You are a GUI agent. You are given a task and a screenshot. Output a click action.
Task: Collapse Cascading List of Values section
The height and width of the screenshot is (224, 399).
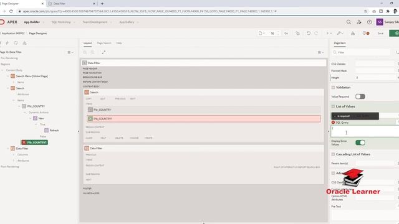coord(333,154)
